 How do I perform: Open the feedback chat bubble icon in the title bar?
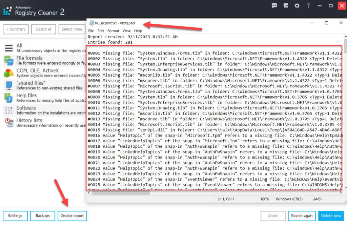pos(274,6)
